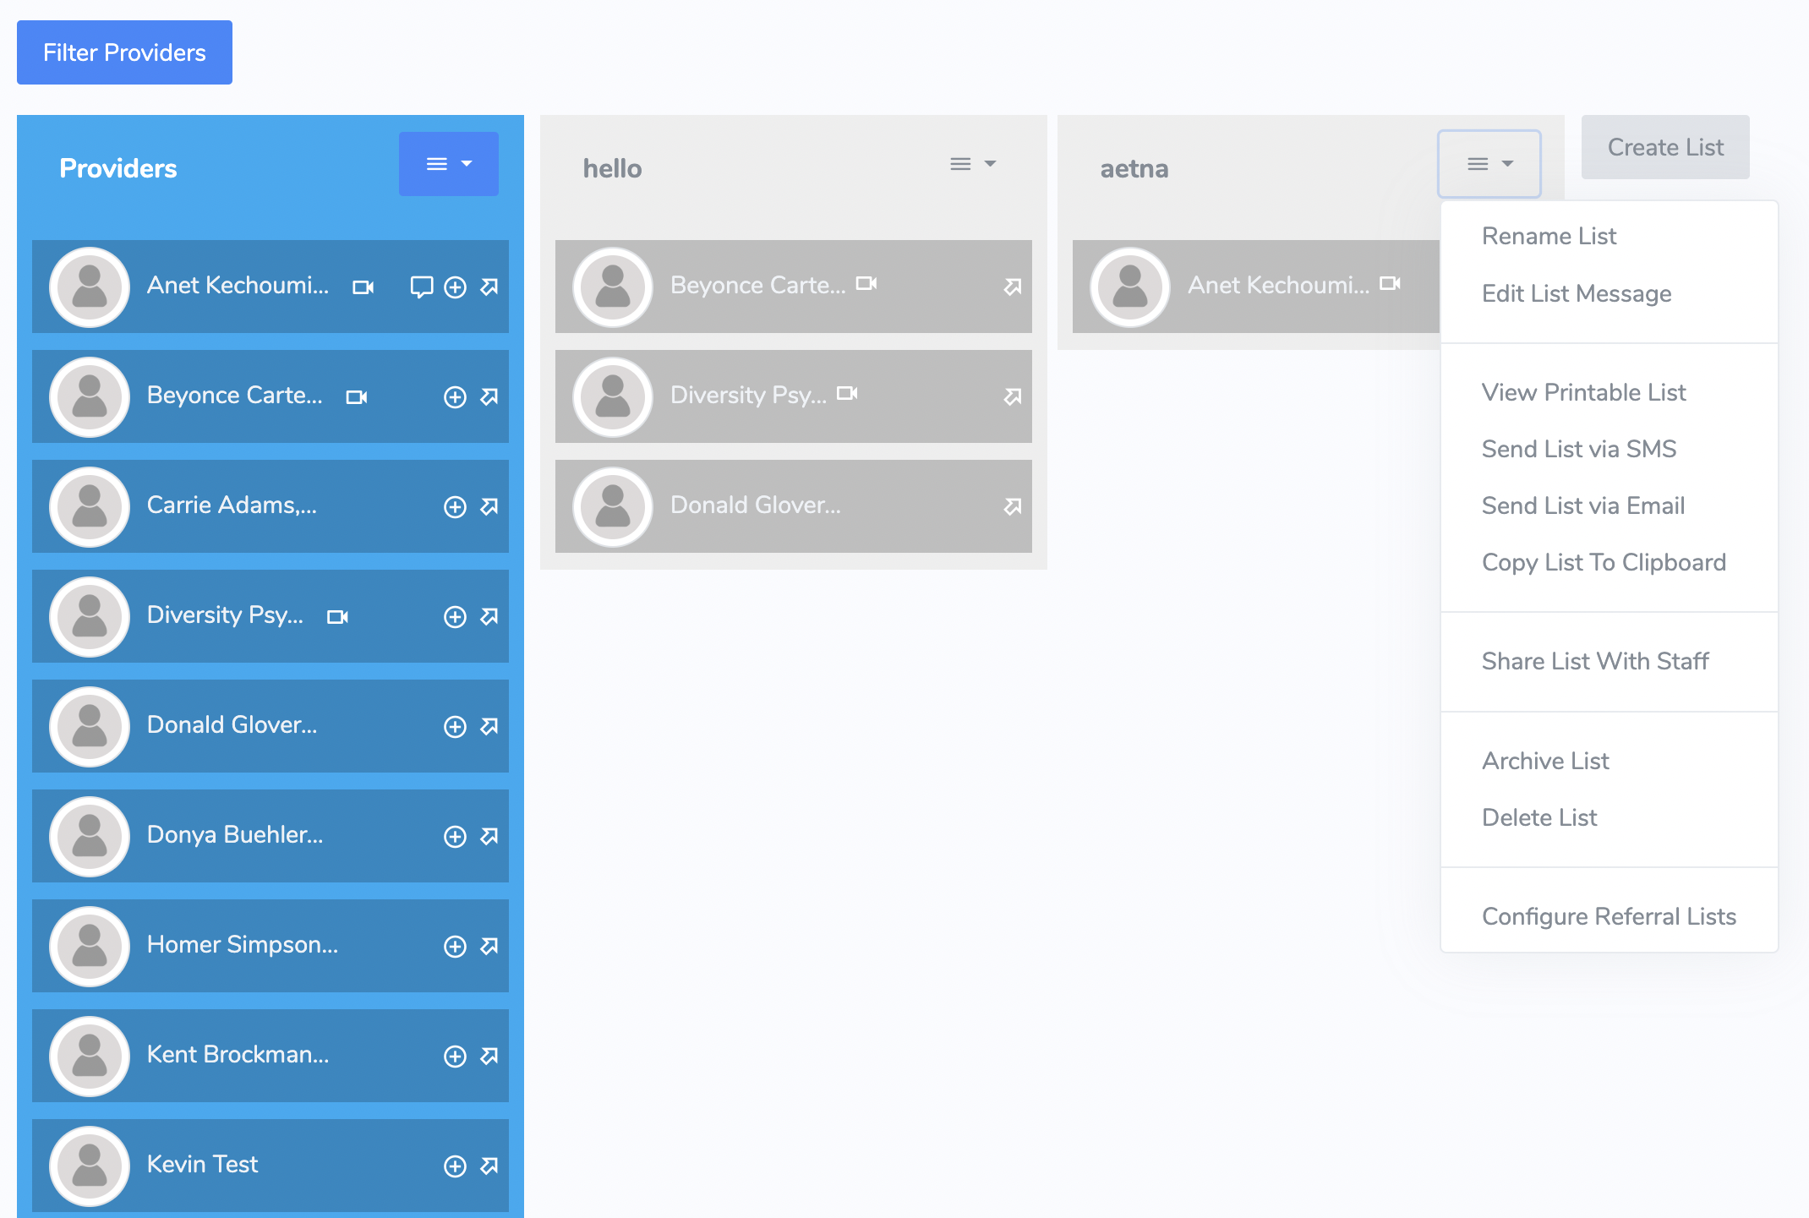Select Copy List To Clipboard option

(x=1603, y=562)
